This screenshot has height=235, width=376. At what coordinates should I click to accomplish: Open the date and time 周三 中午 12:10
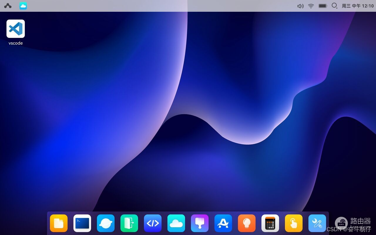coord(358,6)
